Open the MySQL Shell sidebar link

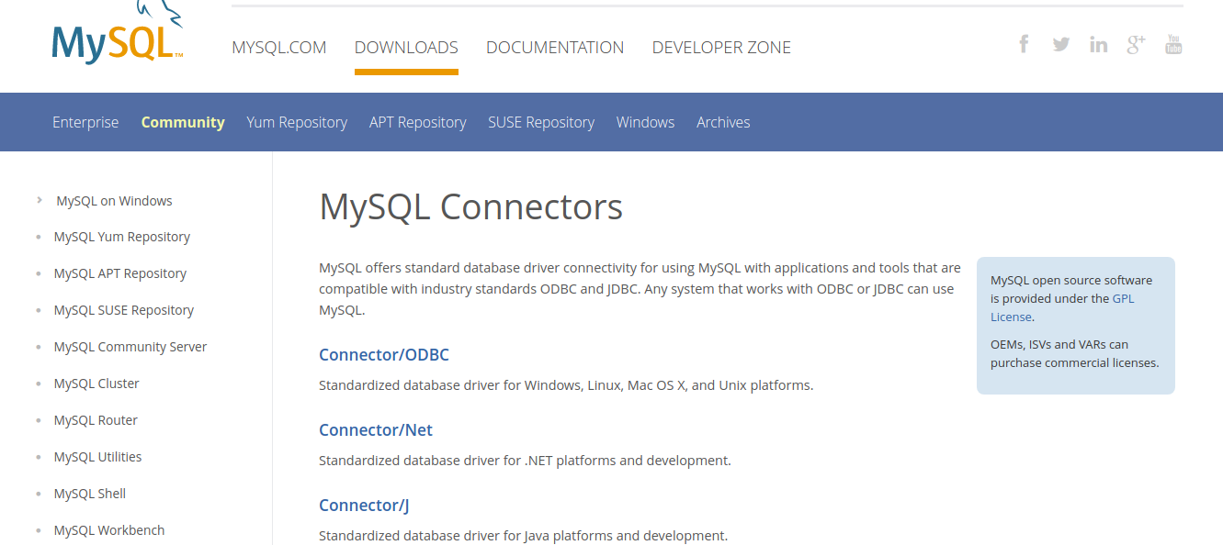90,494
